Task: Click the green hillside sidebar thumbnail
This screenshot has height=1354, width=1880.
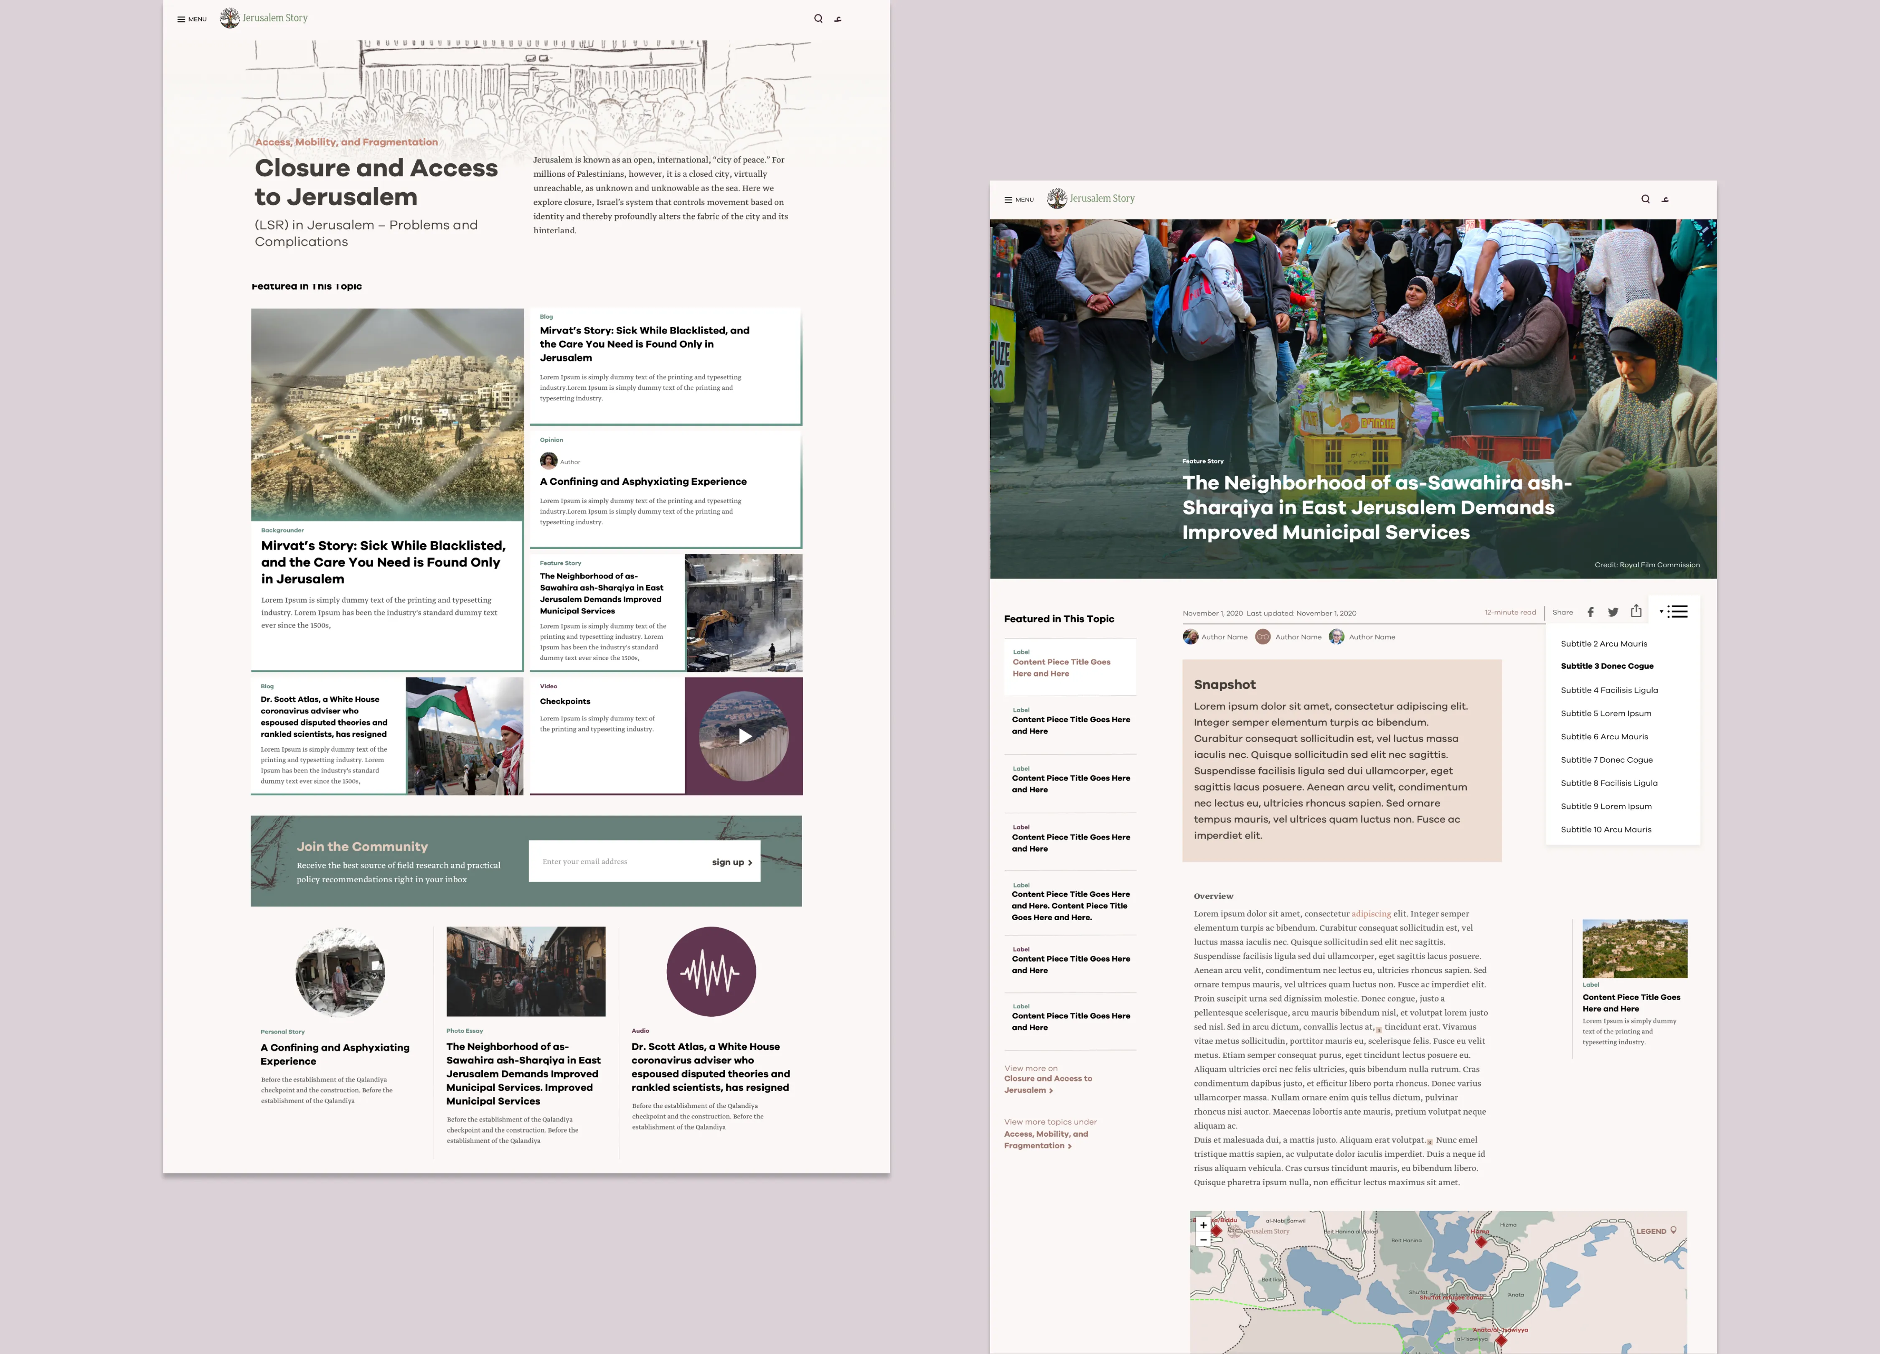Action: pyautogui.click(x=1635, y=949)
